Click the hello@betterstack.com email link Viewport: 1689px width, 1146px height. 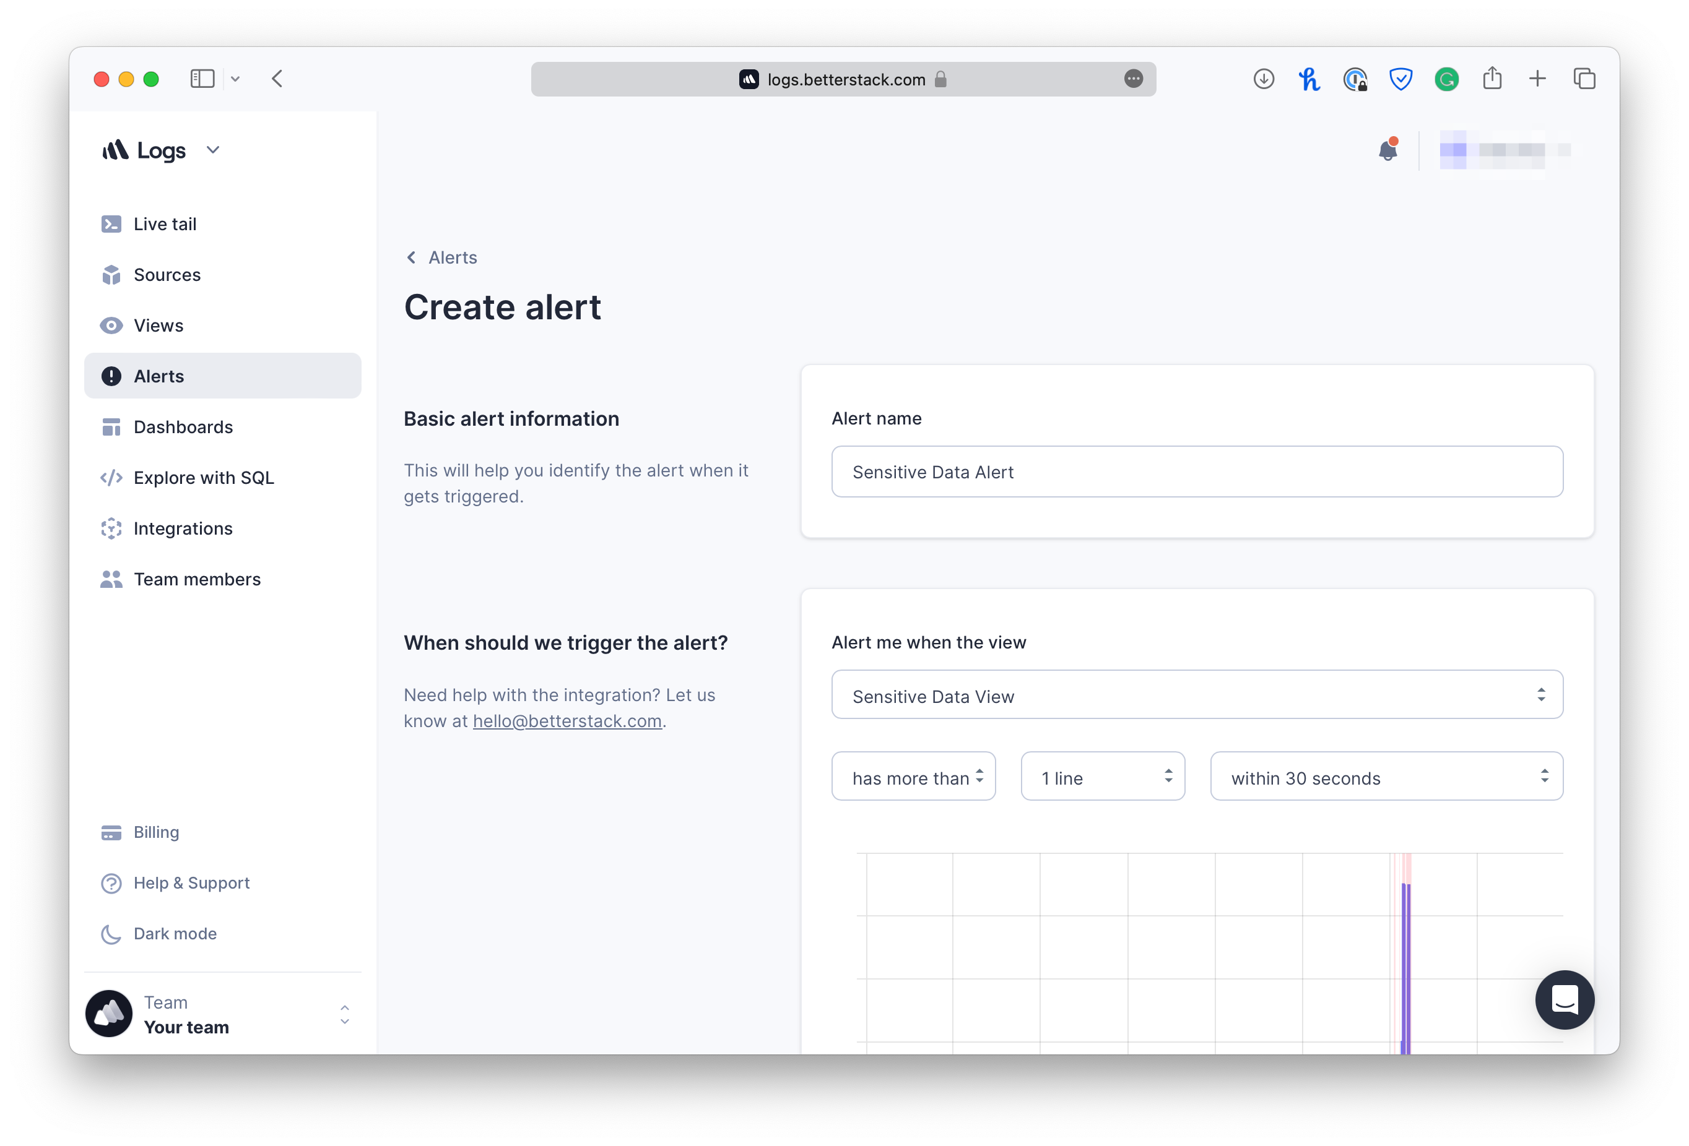(x=567, y=721)
